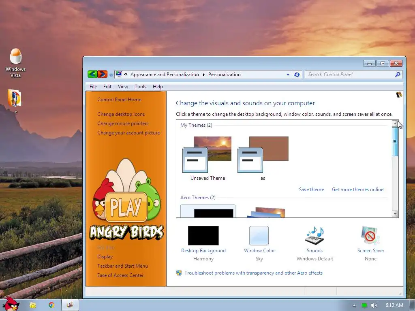The height and width of the screenshot is (311, 415).
Task: Maximize the Personalization window
Action: click(x=383, y=64)
